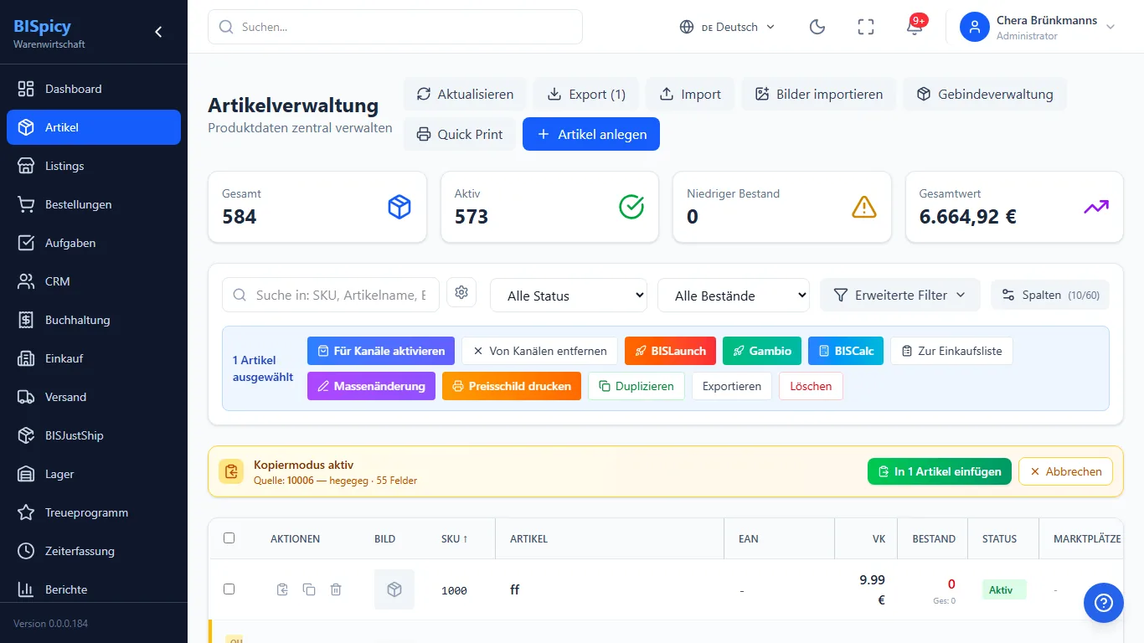This screenshot has width=1144, height=643.
Task: Click the Niedriger Bestand warning triangle
Action: tap(864, 207)
